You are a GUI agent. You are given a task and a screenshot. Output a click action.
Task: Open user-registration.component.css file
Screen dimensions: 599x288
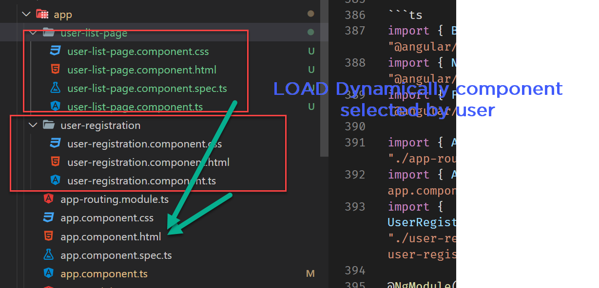pos(145,144)
